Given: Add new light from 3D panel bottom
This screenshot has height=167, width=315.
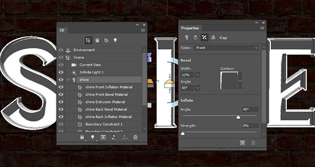Looking at the screenshot, I should coord(93,137).
